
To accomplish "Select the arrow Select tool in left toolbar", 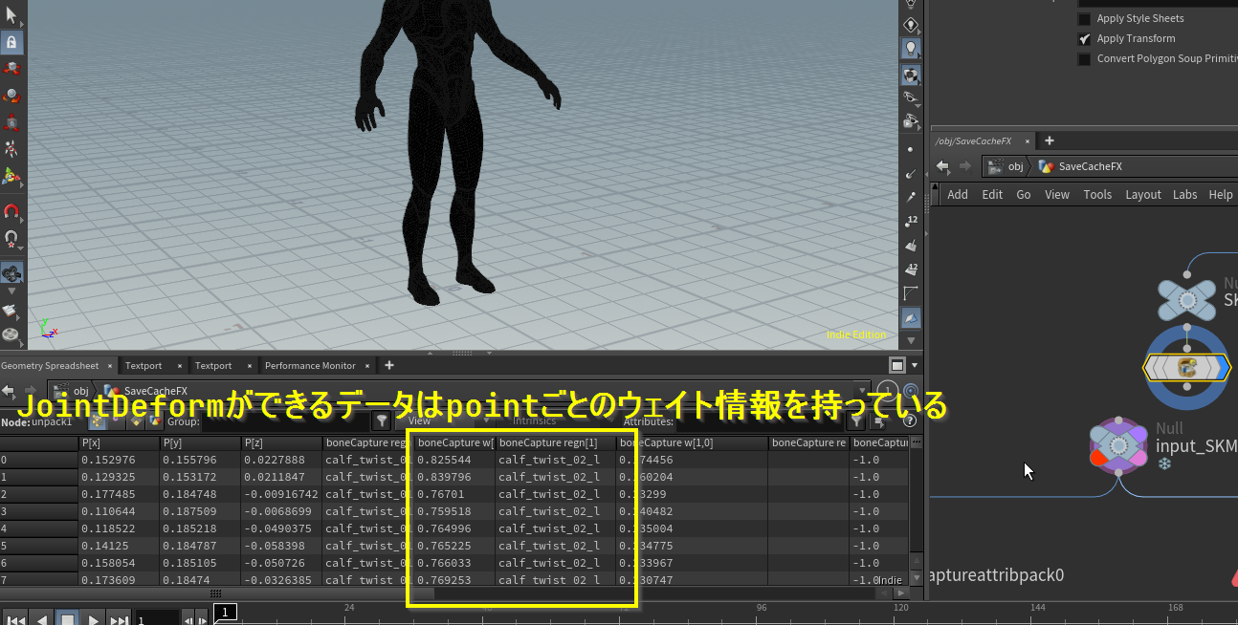I will pyautogui.click(x=11, y=14).
